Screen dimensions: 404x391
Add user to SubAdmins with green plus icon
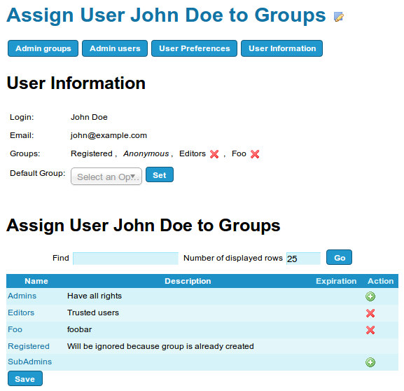pos(370,362)
